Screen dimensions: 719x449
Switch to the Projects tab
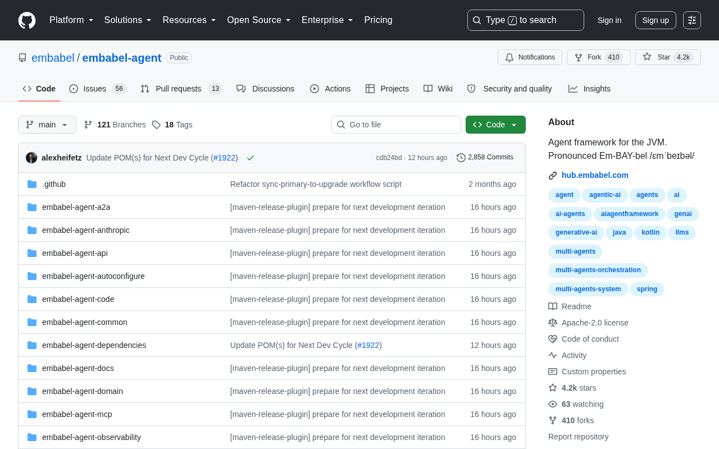pyautogui.click(x=387, y=89)
